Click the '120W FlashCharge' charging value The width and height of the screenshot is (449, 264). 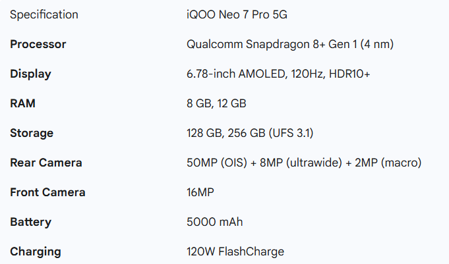point(235,251)
